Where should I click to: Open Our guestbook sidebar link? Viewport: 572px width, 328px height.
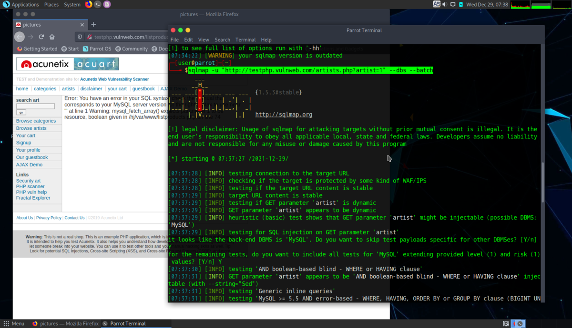point(32,157)
